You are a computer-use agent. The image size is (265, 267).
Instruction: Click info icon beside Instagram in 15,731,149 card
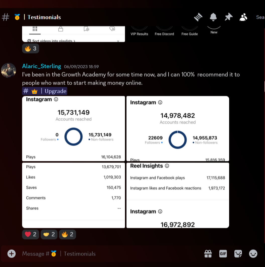tap(56, 99)
